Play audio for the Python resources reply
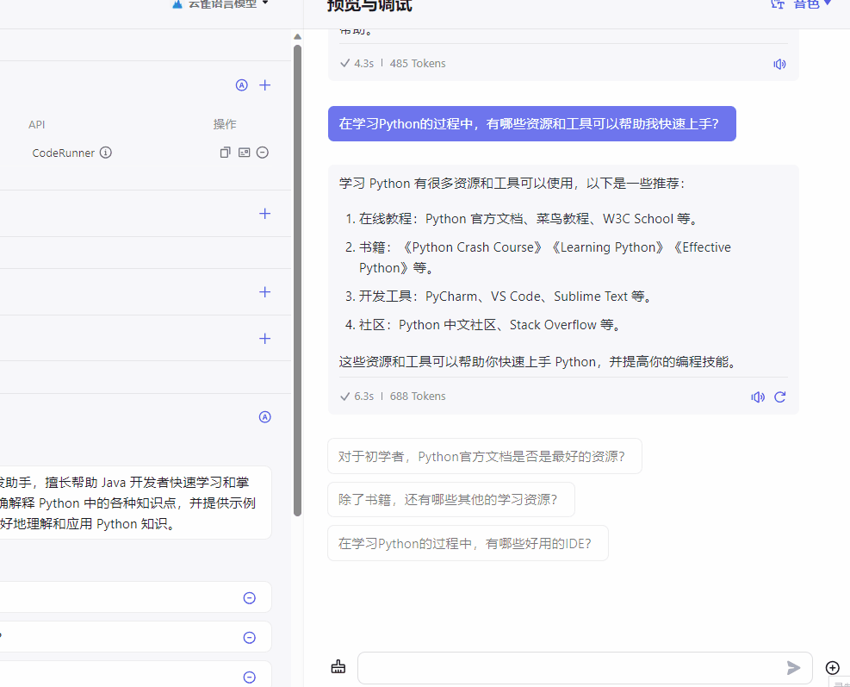The width and height of the screenshot is (850, 687). (x=757, y=397)
